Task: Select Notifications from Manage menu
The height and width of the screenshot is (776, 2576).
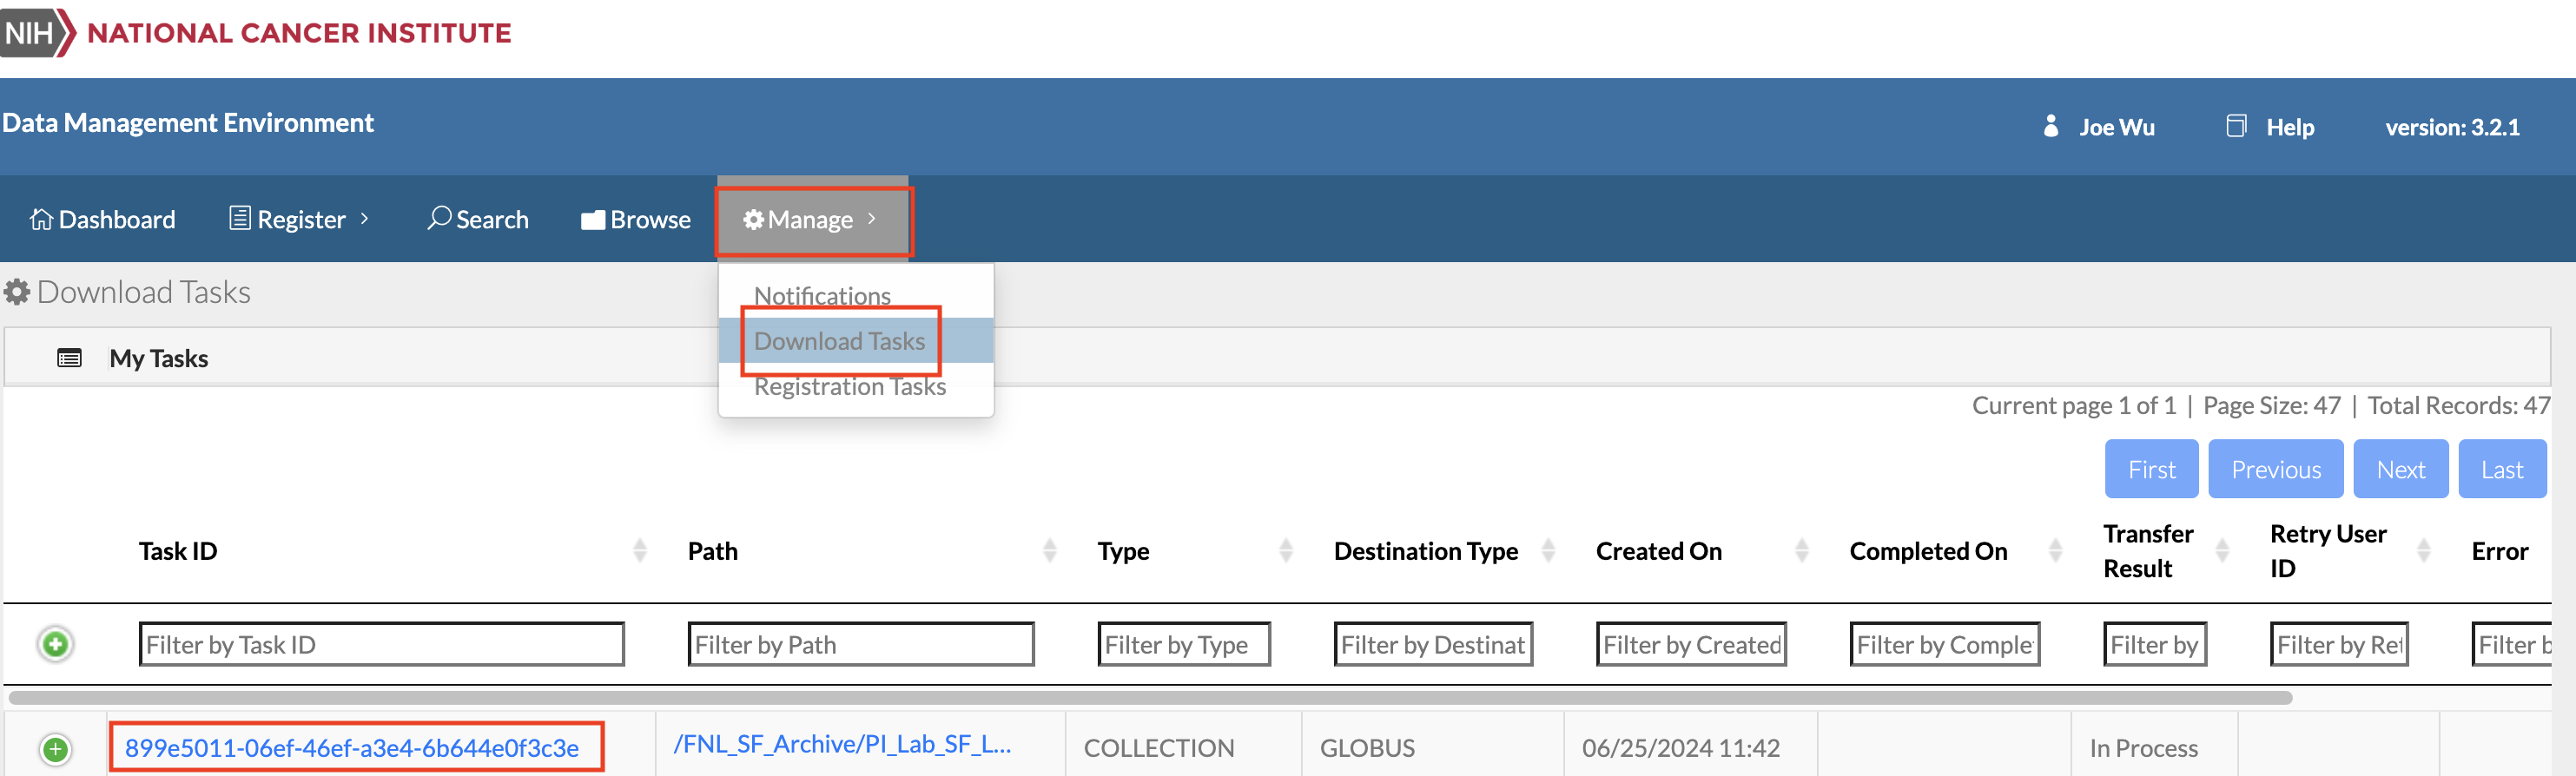Action: click(822, 296)
